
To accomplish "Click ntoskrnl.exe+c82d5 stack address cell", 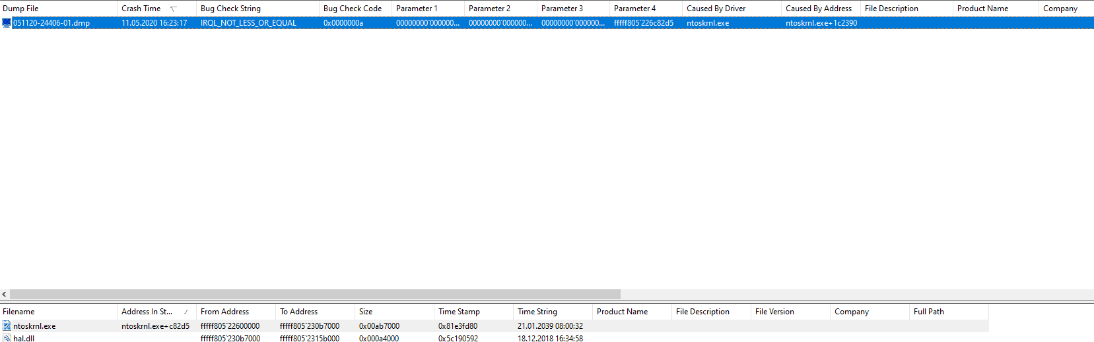I will 155,326.
